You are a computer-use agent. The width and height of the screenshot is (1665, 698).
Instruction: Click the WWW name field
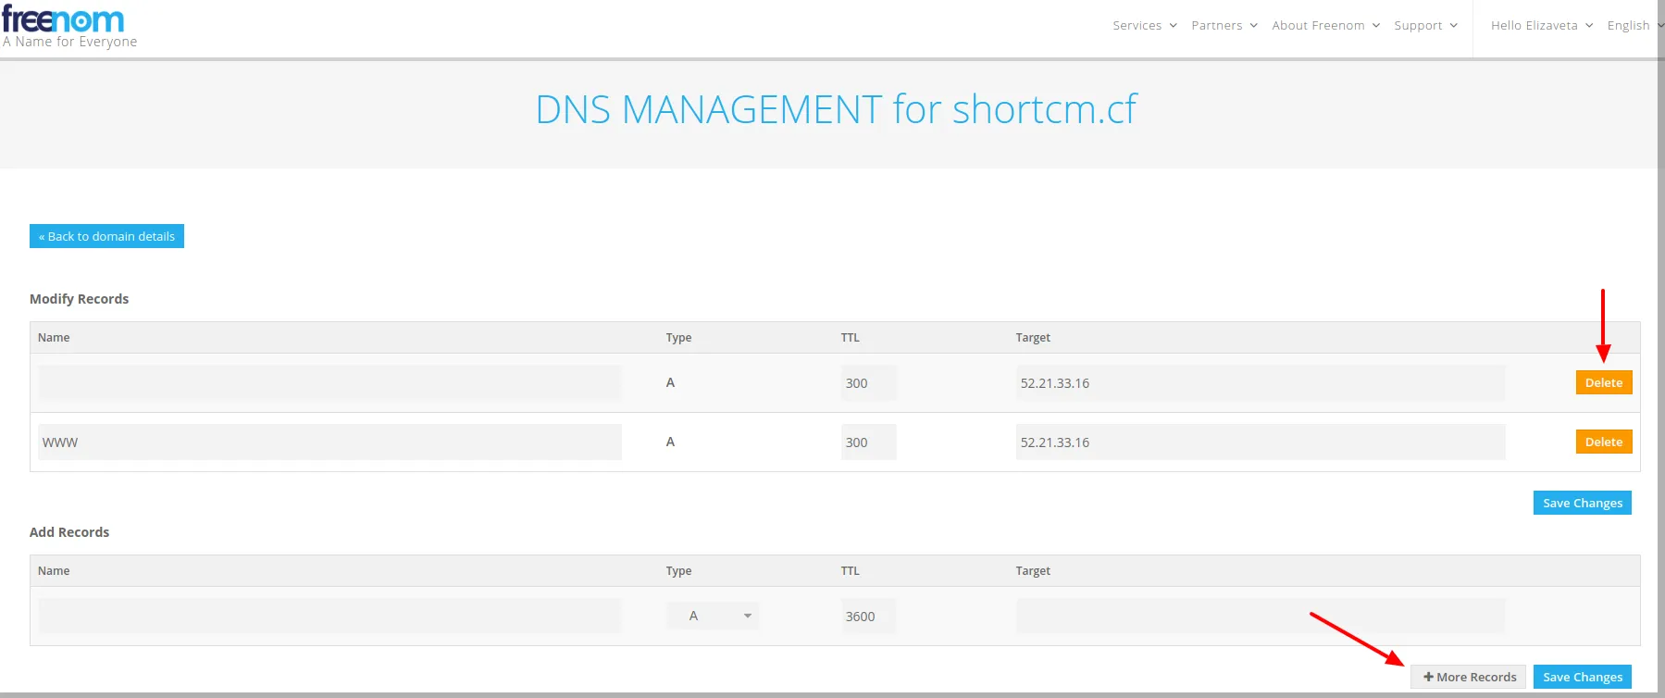point(329,442)
